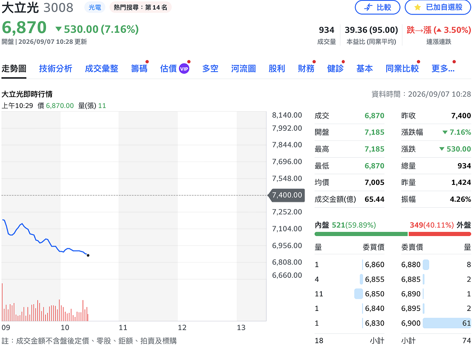Click the 成交金額(億) 65.44 value
The width and height of the screenshot is (472, 346).
point(374,199)
